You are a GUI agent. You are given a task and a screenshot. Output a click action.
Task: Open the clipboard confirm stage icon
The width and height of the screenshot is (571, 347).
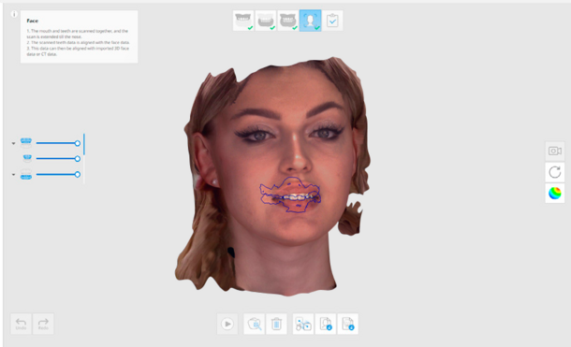pyautogui.click(x=332, y=21)
